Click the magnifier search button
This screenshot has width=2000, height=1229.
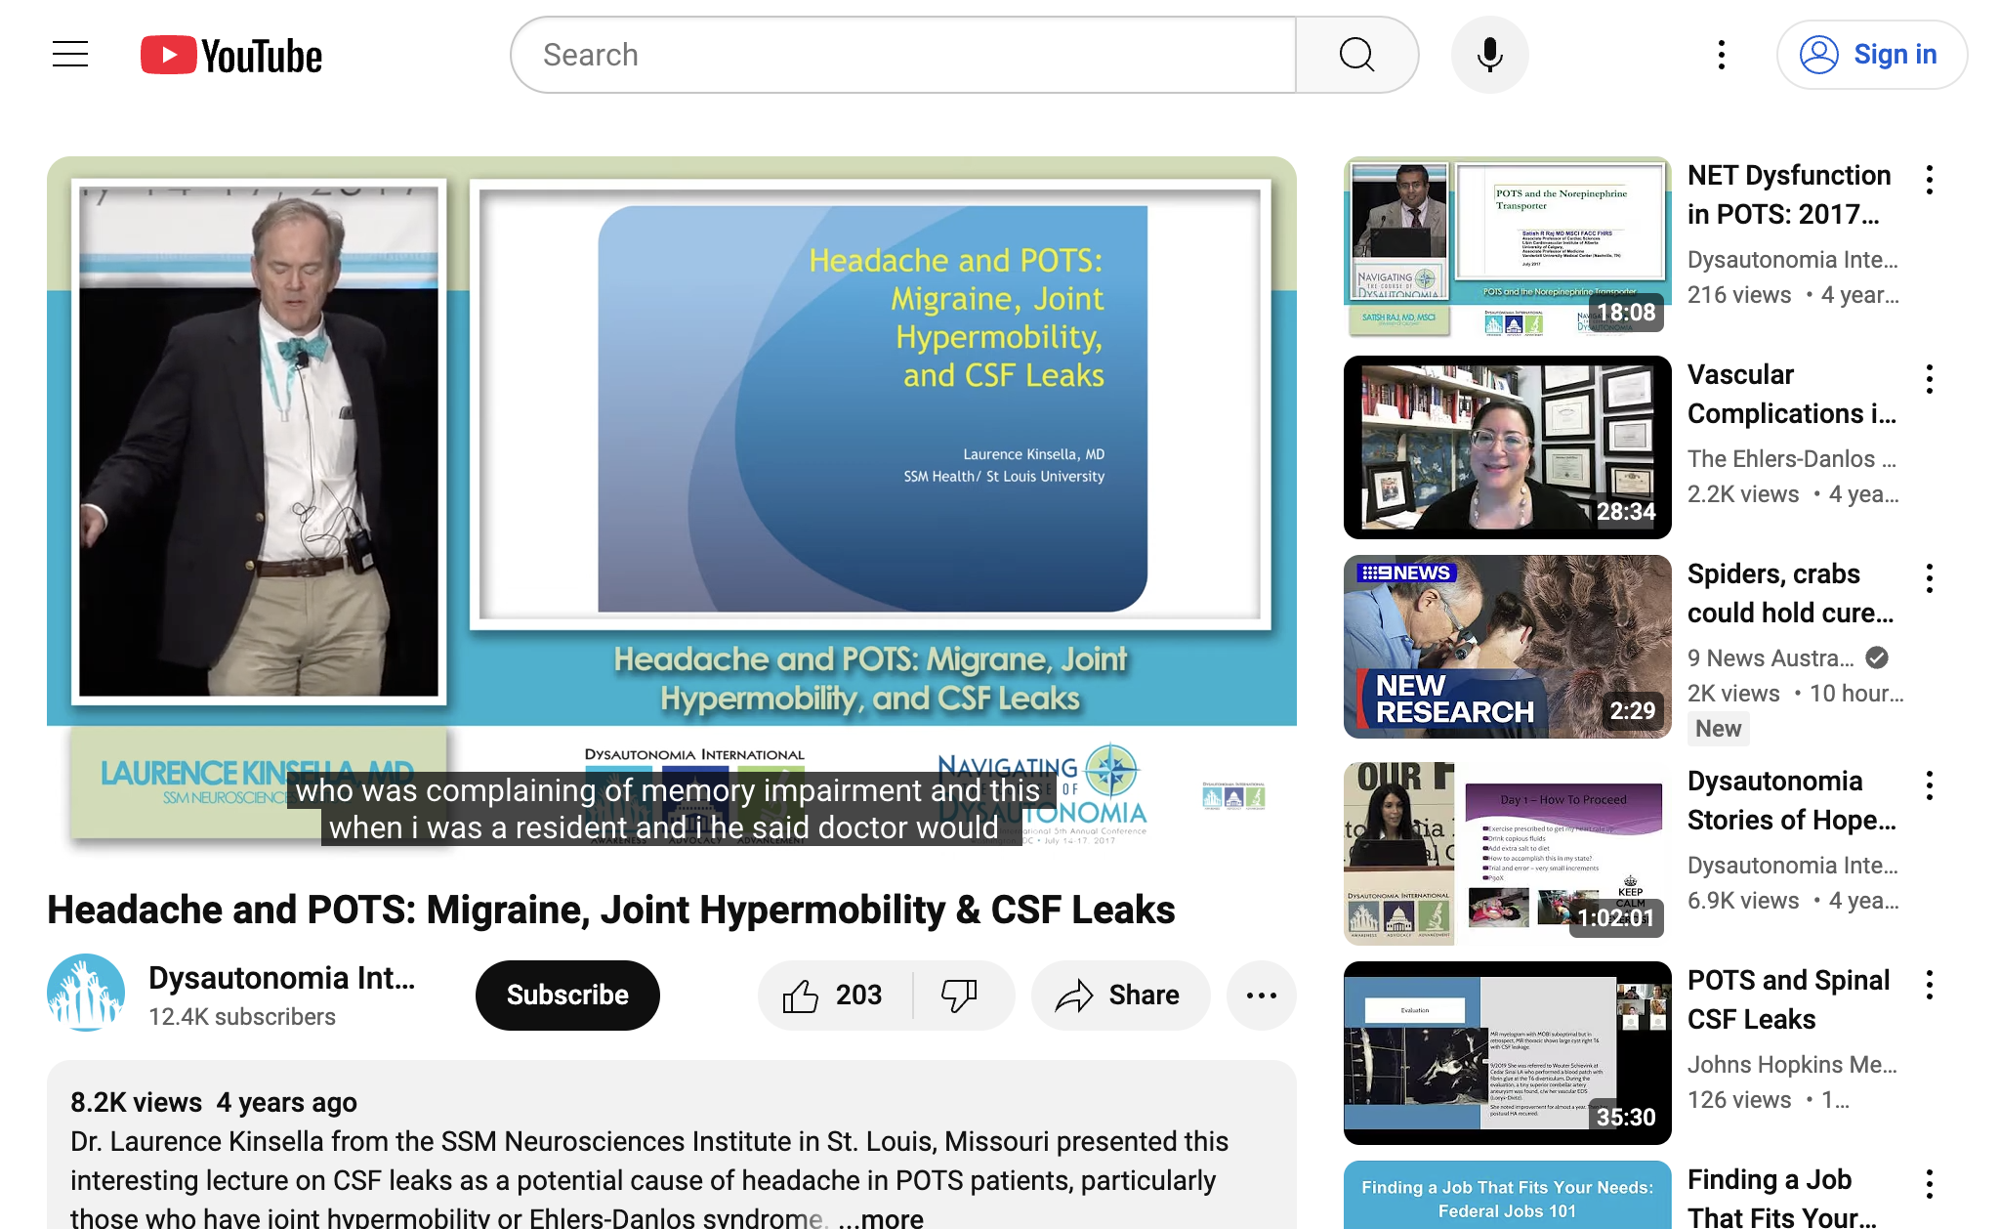click(x=1356, y=55)
